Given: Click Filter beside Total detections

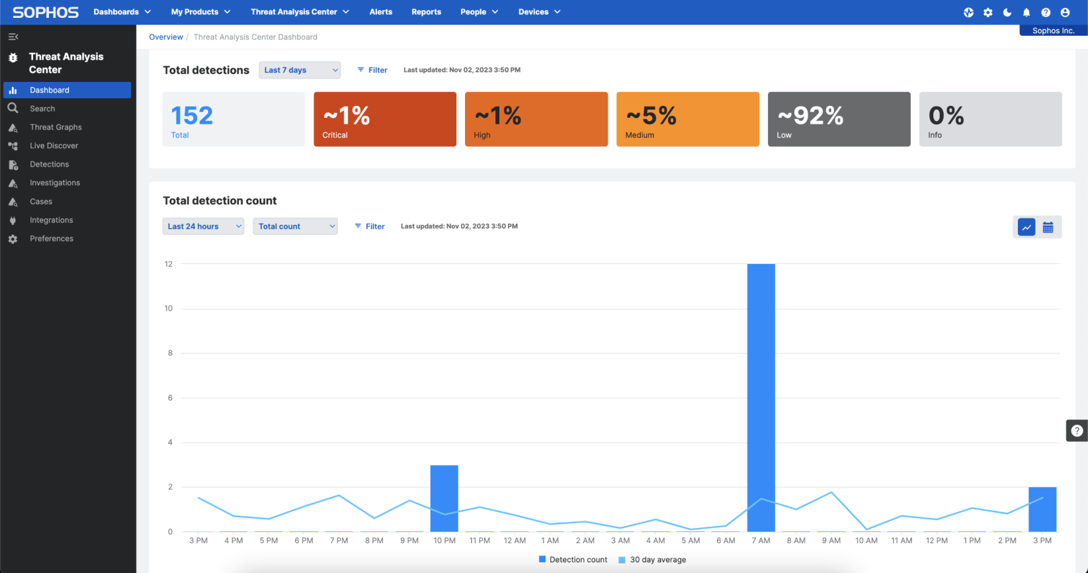Looking at the screenshot, I should (x=372, y=70).
